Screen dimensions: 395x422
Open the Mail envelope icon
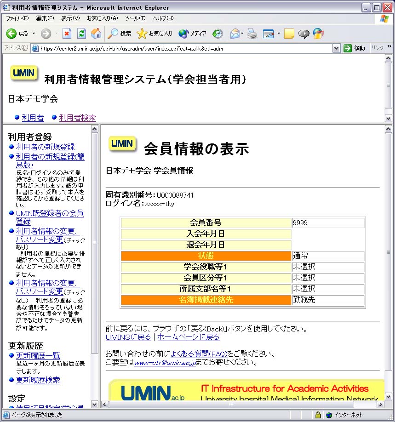(235, 34)
